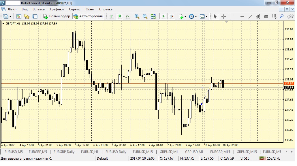Expand the Profiles dropdown arrow
This screenshot has width=297, height=166.
pos(10,17)
